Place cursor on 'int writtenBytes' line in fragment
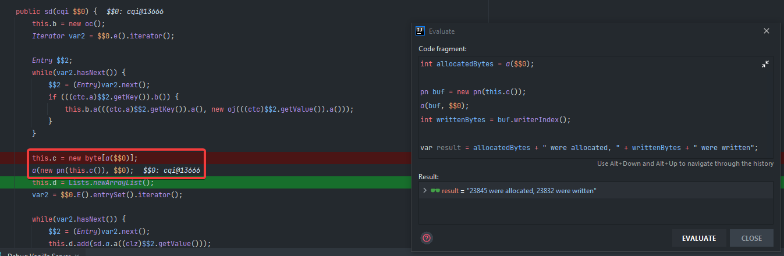The image size is (784, 256). (495, 120)
